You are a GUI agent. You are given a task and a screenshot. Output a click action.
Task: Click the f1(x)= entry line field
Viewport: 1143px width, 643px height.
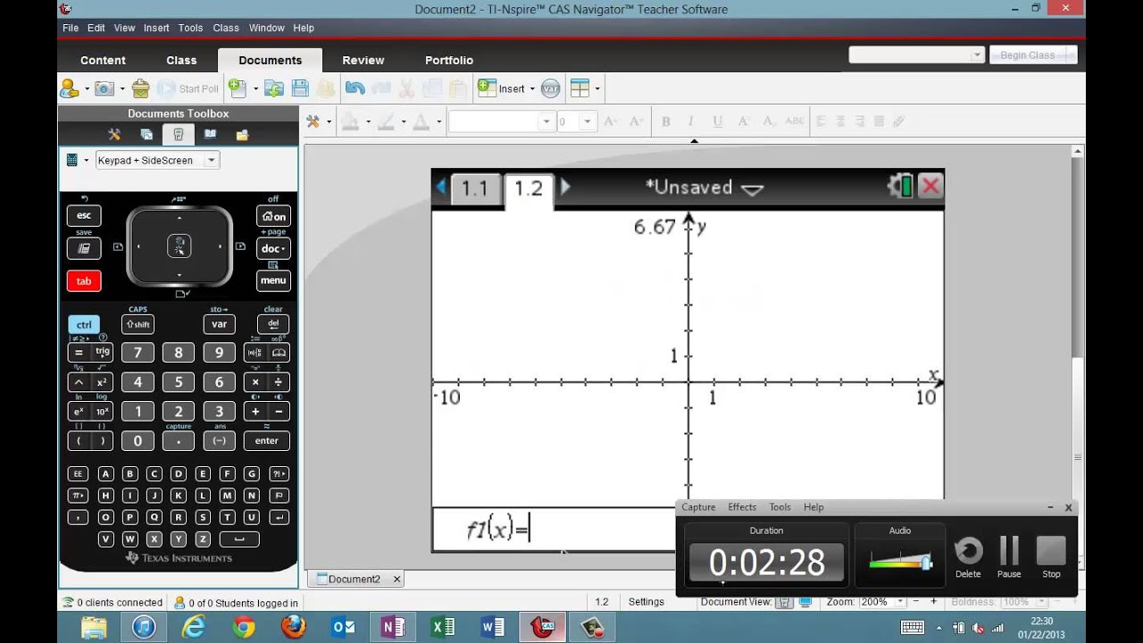click(x=554, y=530)
